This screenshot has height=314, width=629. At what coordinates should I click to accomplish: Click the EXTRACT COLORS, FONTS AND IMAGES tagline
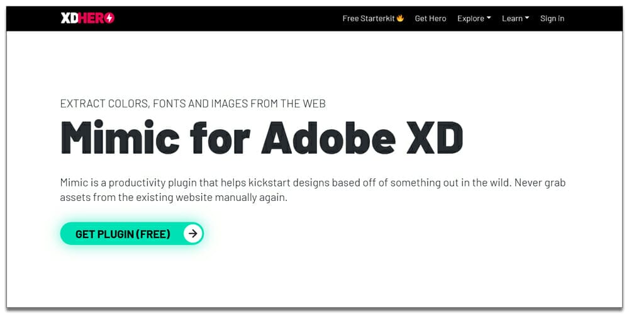click(x=192, y=104)
